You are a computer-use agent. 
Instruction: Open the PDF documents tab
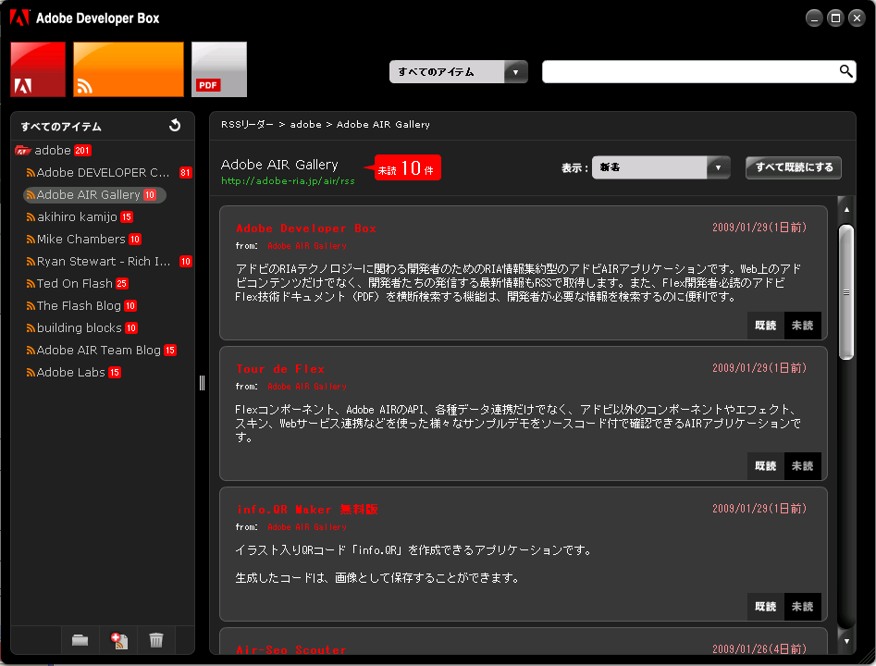tap(219, 69)
